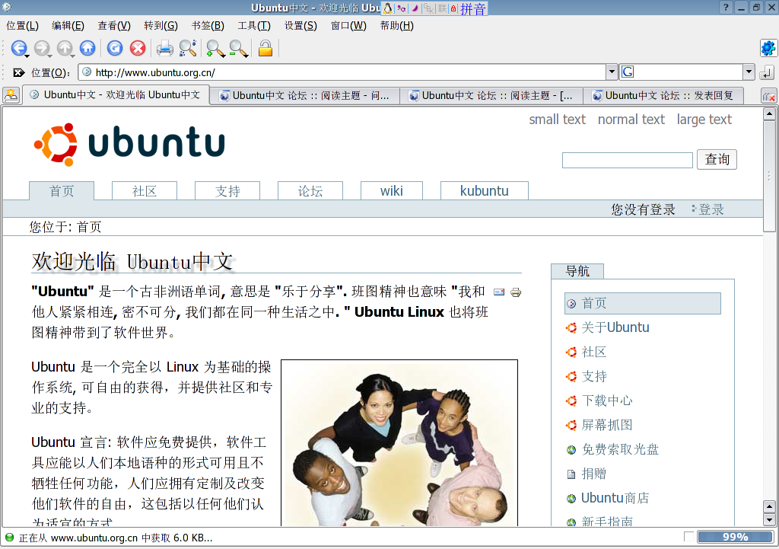779x549 pixels.
Task: Print the page with the printer icon
Action: click(165, 48)
